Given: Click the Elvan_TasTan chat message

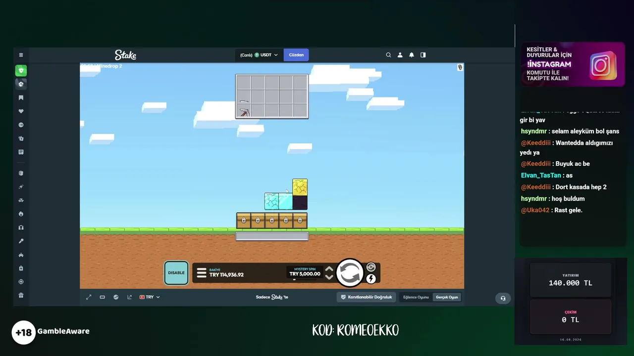Looking at the screenshot, I should (547, 176).
